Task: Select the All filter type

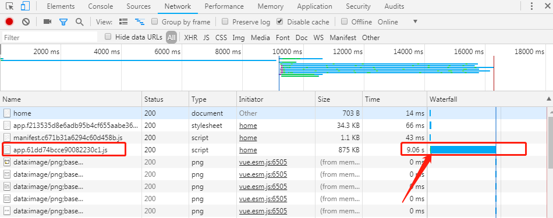Action: pos(171,37)
